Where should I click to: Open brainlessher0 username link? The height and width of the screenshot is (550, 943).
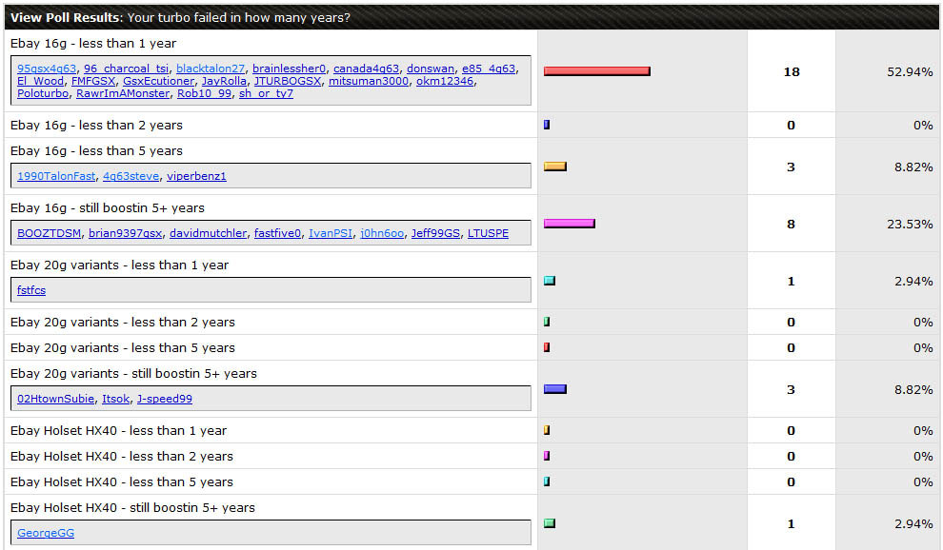290,69
